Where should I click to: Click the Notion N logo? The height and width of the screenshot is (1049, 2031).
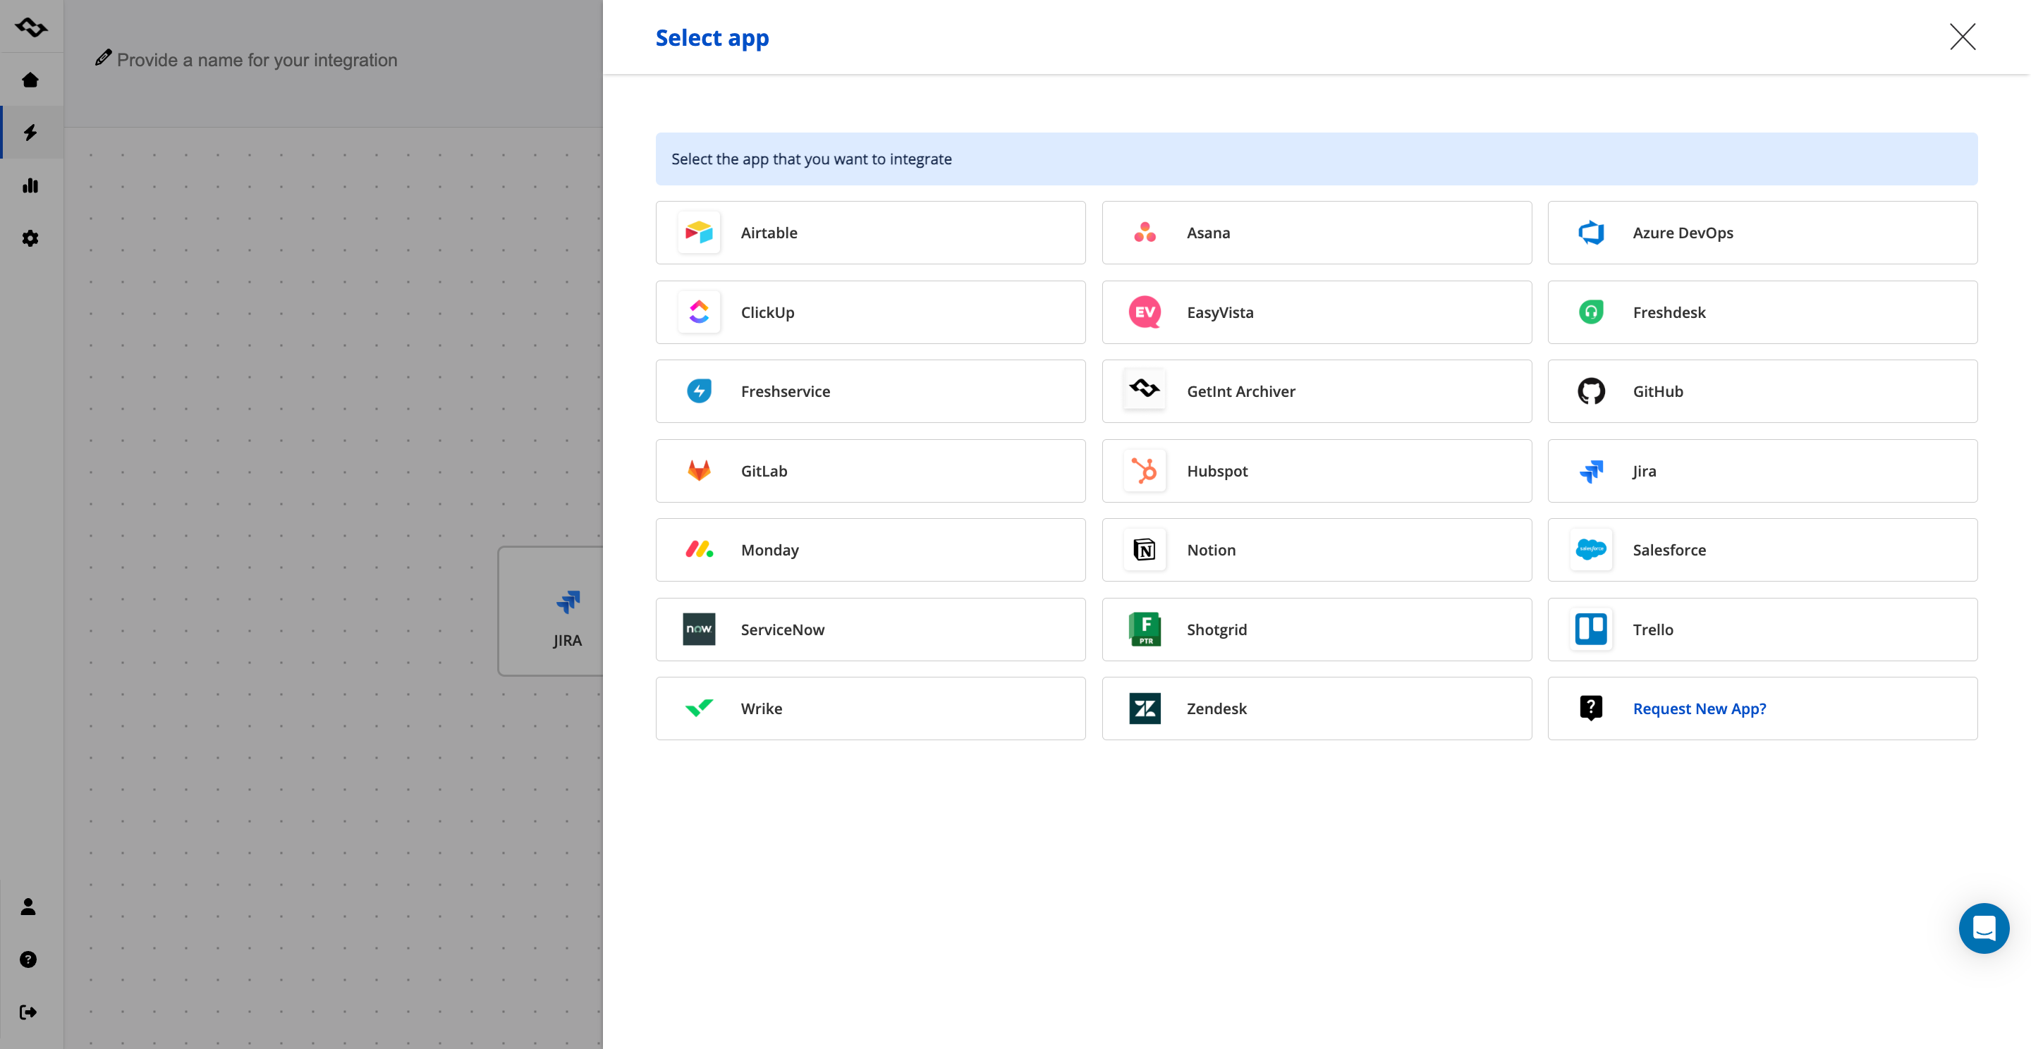click(1145, 549)
